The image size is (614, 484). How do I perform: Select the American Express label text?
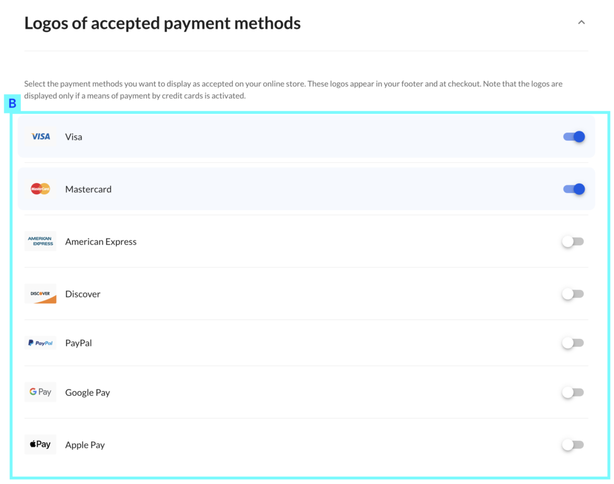(x=101, y=242)
